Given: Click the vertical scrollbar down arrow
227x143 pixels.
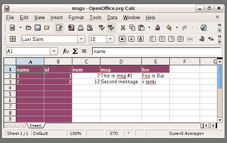Looking at the screenshot, I should click(220, 120).
